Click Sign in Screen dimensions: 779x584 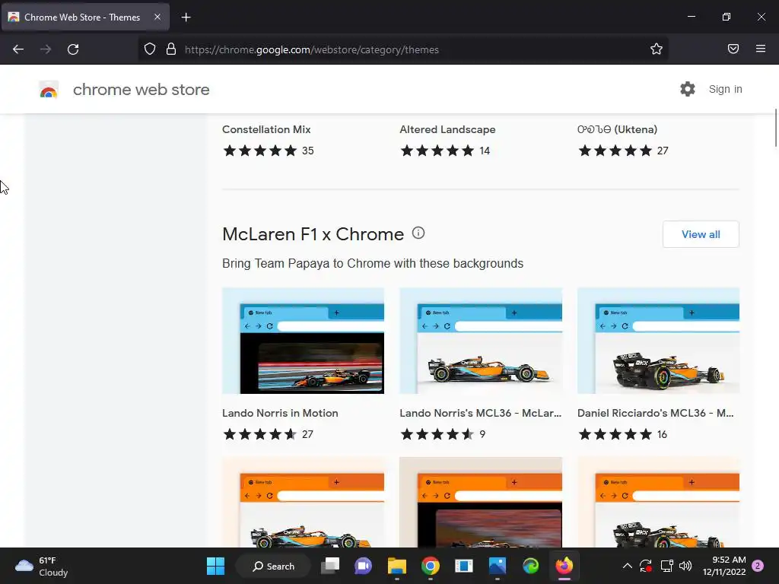(725, 90)
